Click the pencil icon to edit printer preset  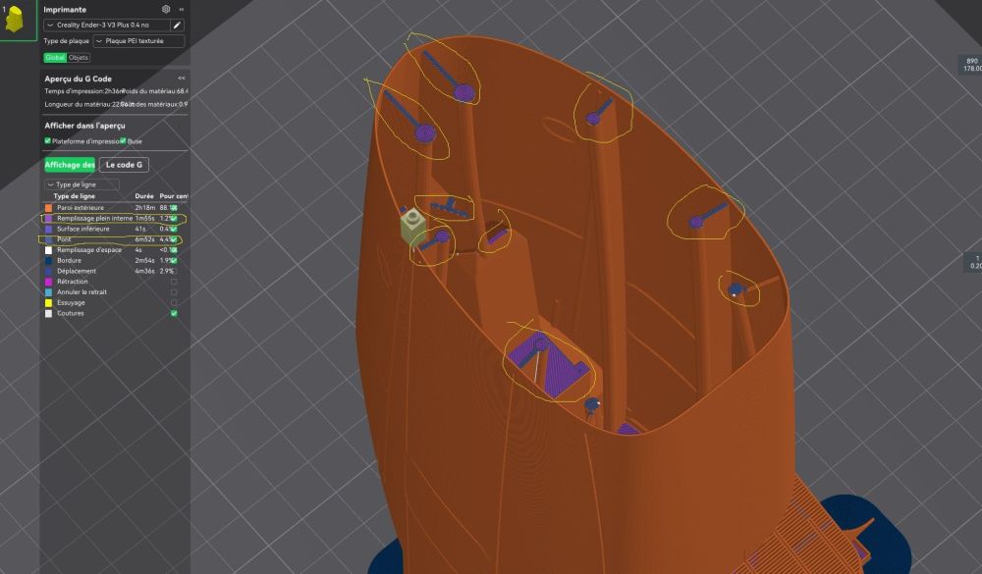[x=177, y=26]
